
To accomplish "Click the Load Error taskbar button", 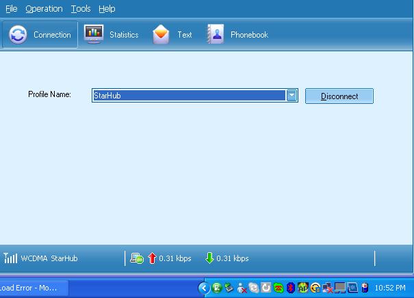I will (34, 288).
